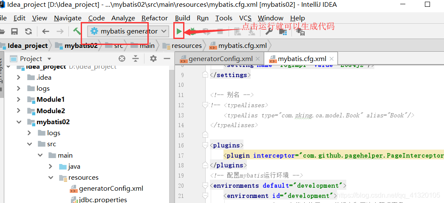Open the Window menu
444x203 pixels.
pyautogui.click(x=270, y=18)
